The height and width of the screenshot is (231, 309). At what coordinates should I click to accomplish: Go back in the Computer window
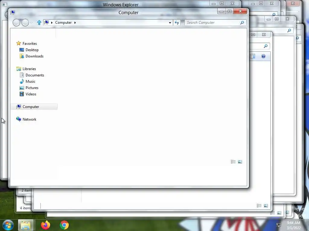16,23
